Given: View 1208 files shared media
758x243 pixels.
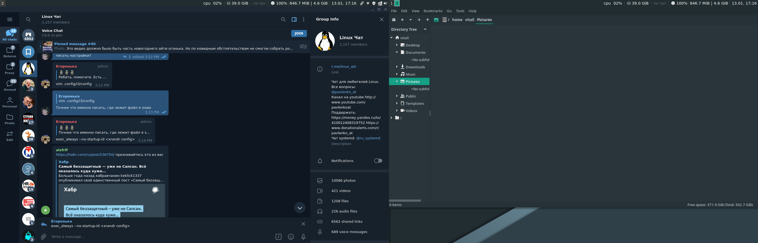Looking at the screenshot, I should [x=350, y=201].
